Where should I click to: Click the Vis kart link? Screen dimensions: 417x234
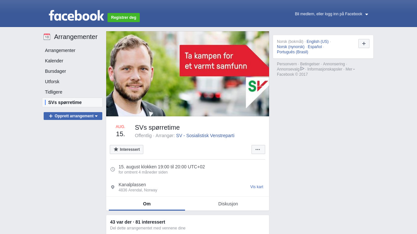(257, 187)
